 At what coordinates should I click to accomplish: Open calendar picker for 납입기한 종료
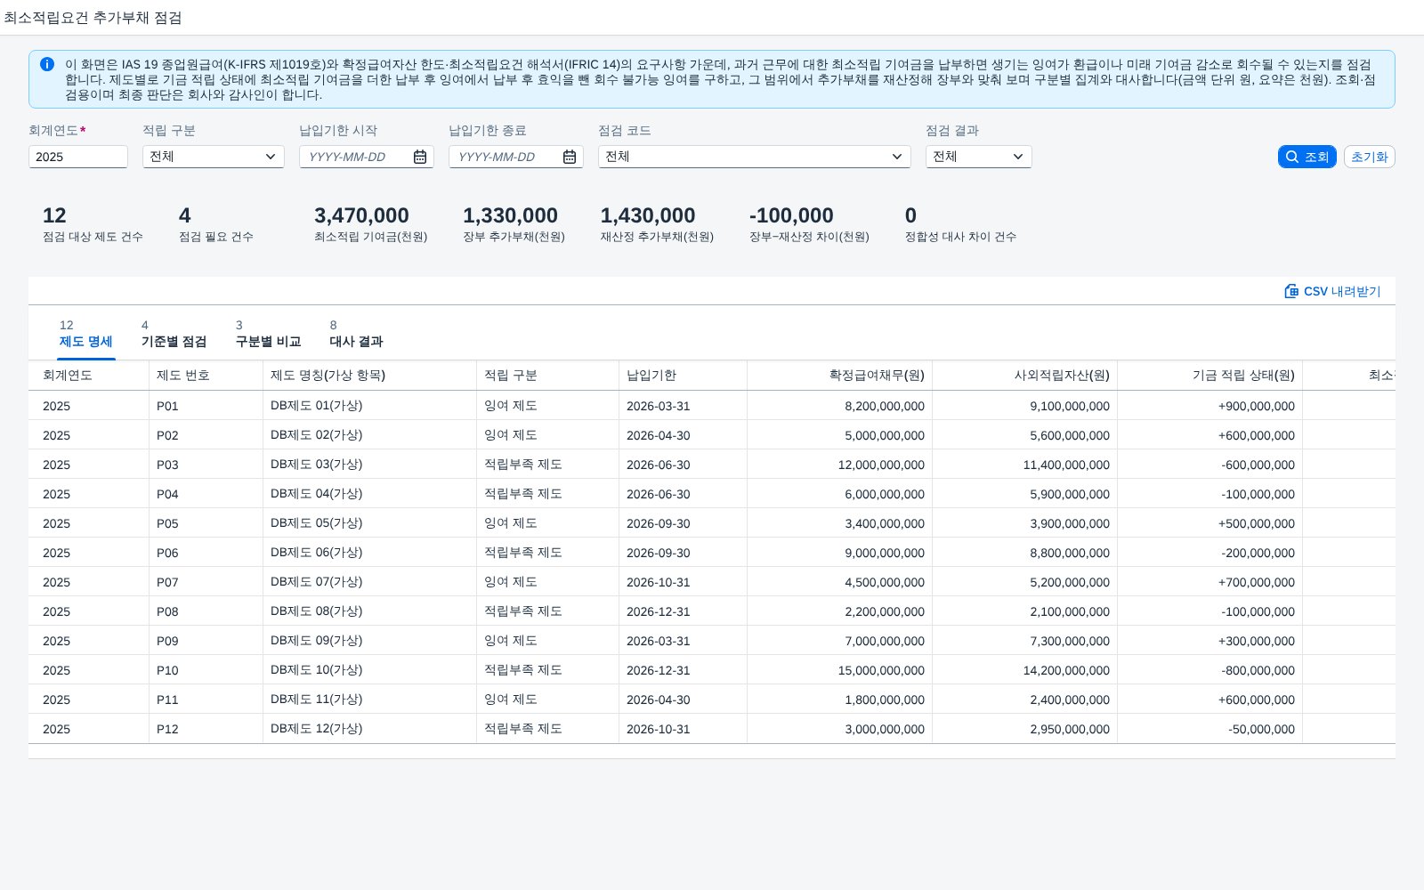pyautogui.click(x=570, y=157)
